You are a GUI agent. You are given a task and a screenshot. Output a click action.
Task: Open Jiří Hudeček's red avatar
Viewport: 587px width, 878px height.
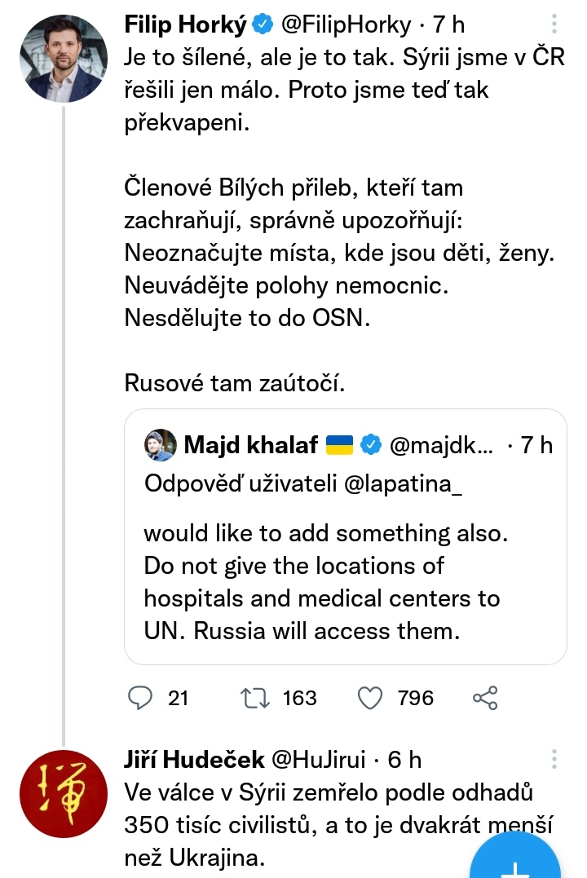[x=63, y=793]
